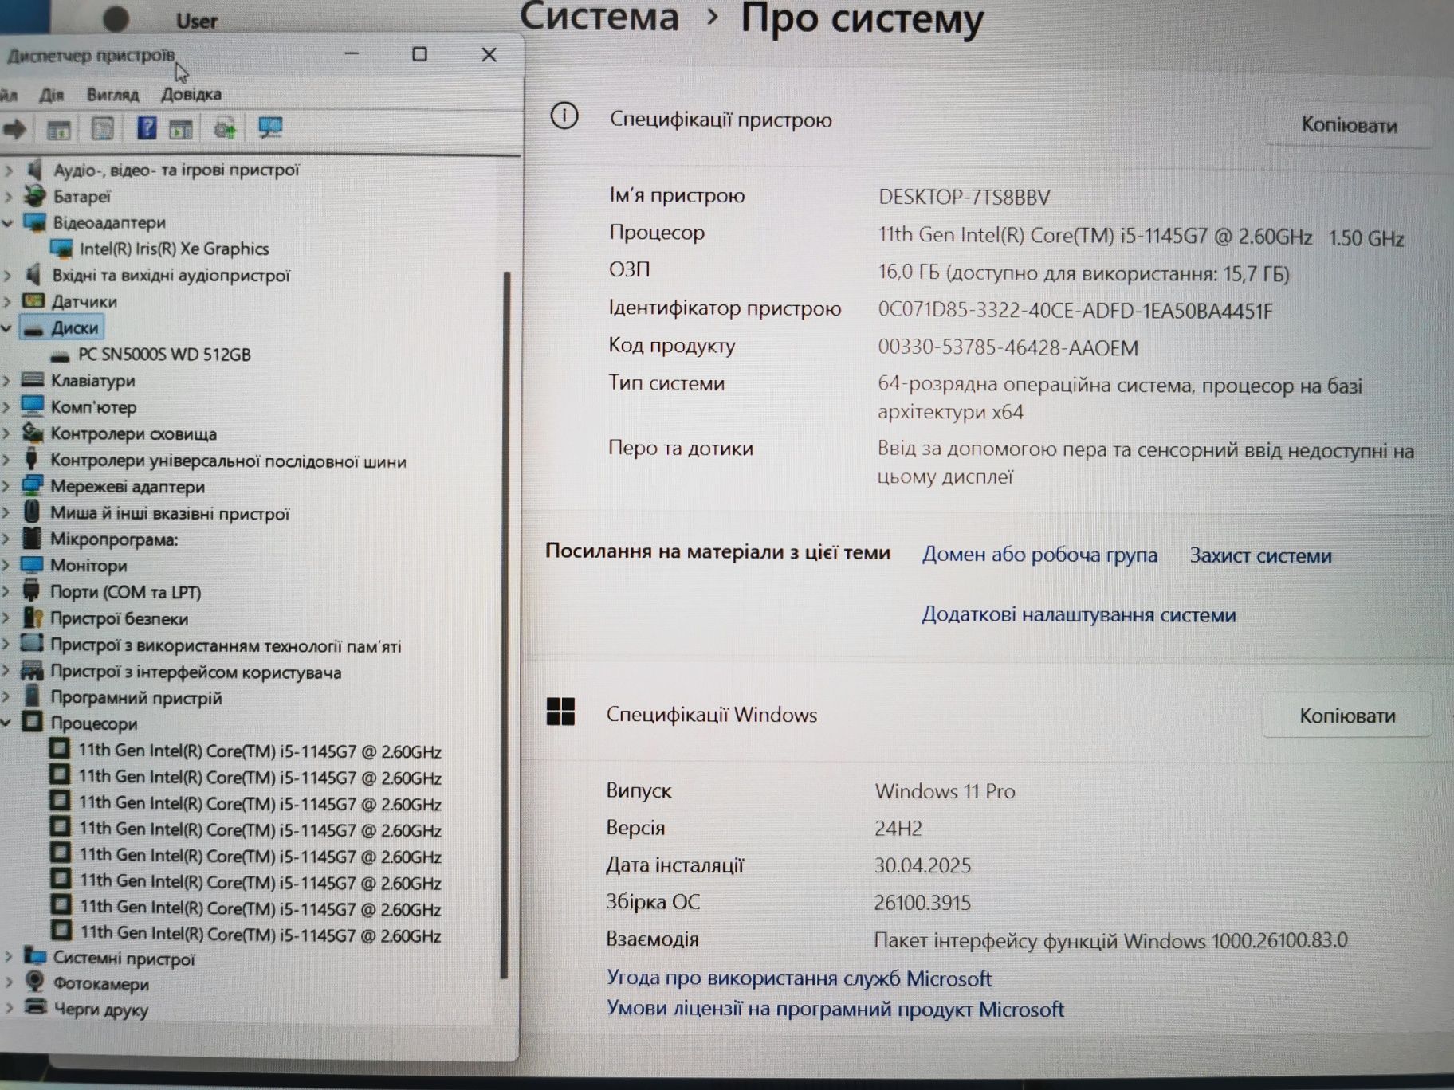Image resolution: width=1454 pixels, height=1090 pixels.
Task: Click the Датчики sensor icon
Action: coord(33,300)
